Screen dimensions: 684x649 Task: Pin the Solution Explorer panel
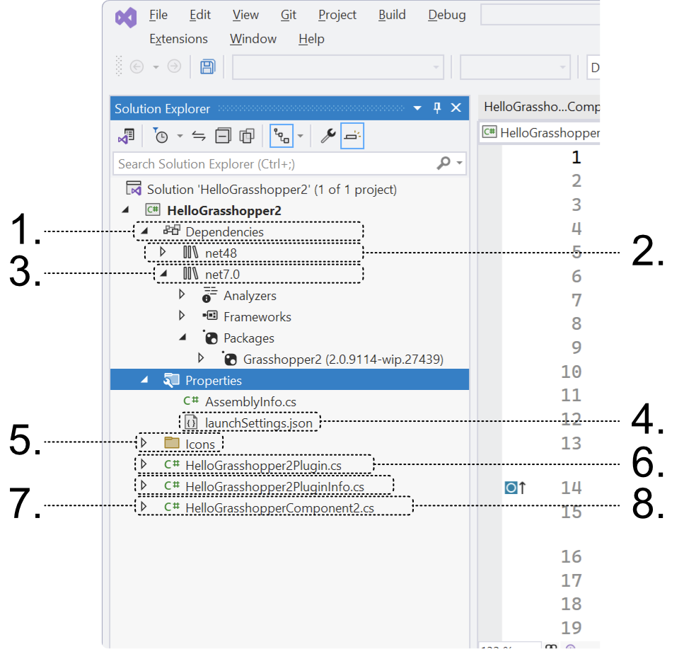tap(437, 108)
